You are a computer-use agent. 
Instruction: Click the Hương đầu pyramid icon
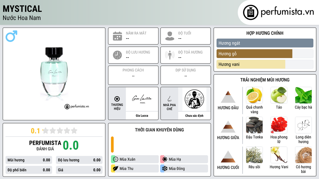[x=228, y=97]
